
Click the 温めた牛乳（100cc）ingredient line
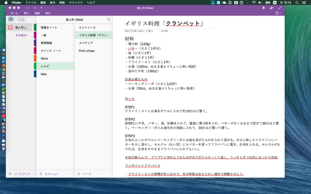(142, 71)
